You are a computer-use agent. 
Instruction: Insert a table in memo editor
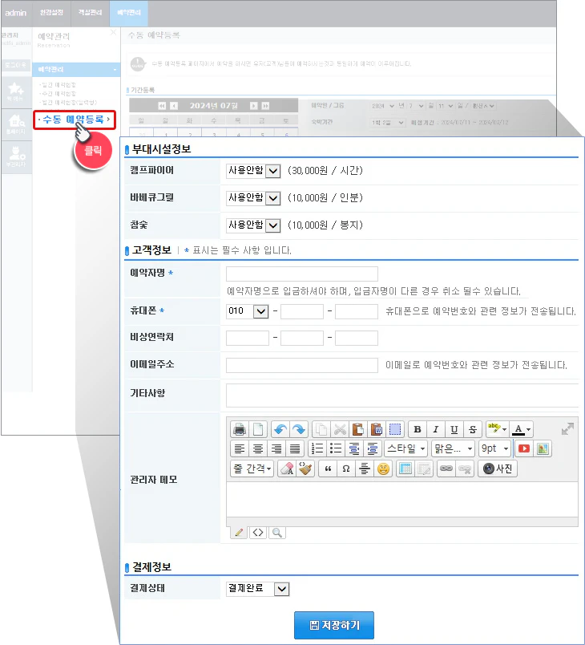tap(405, 469)
